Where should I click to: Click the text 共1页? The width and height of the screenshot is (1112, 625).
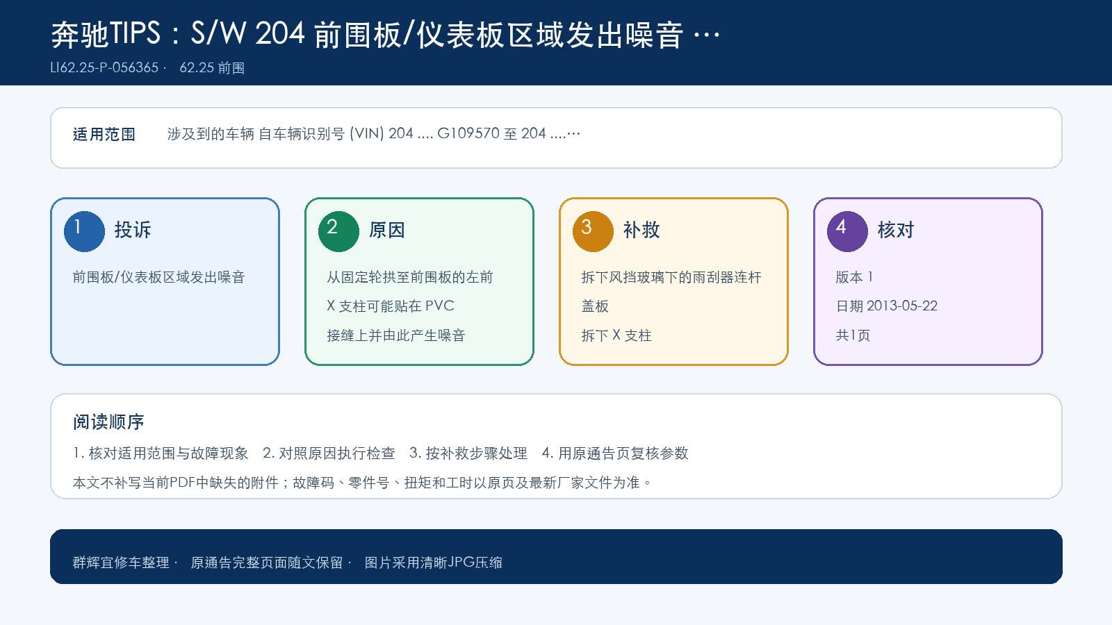(853, 335)
